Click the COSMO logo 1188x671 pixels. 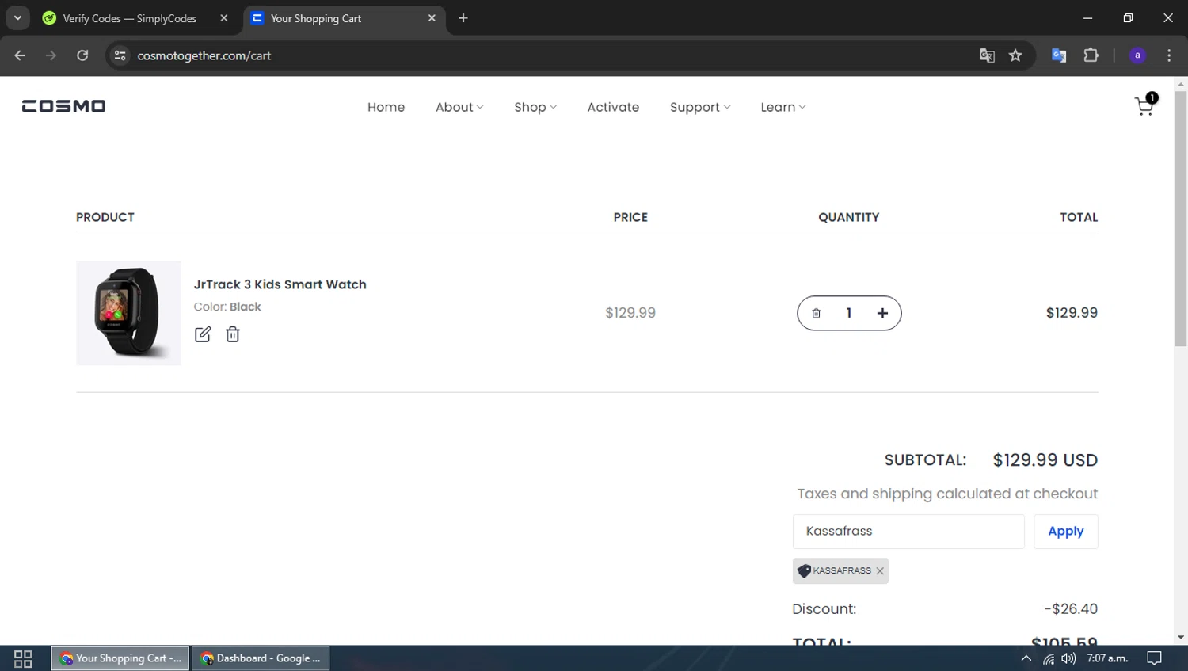coord(63,106)
